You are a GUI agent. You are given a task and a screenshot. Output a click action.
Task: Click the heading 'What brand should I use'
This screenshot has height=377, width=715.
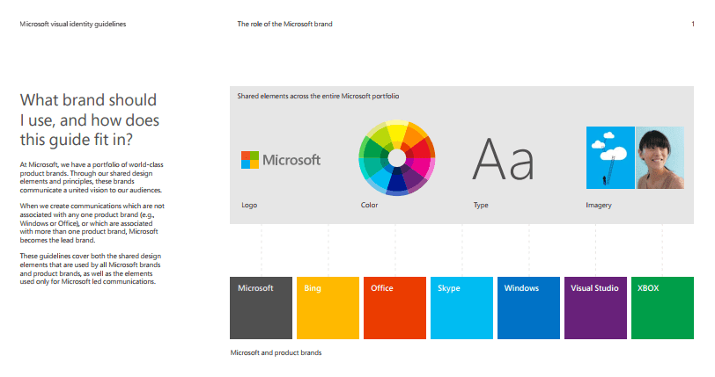90,120
